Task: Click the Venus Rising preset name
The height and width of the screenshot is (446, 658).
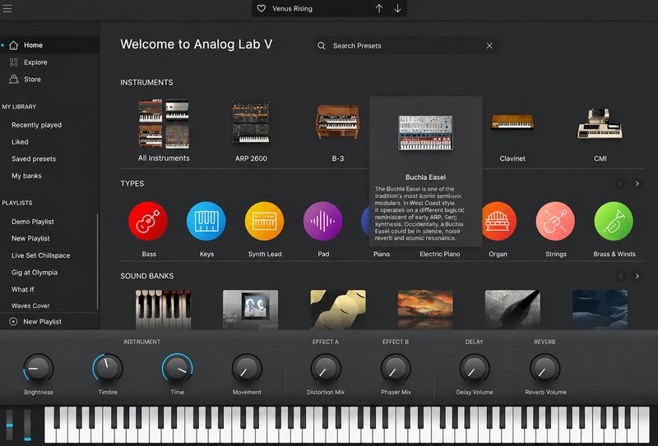Action: [292, 8]
